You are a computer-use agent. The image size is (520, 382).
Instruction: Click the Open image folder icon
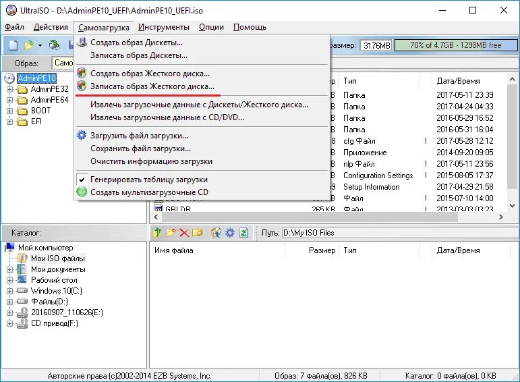29,45
